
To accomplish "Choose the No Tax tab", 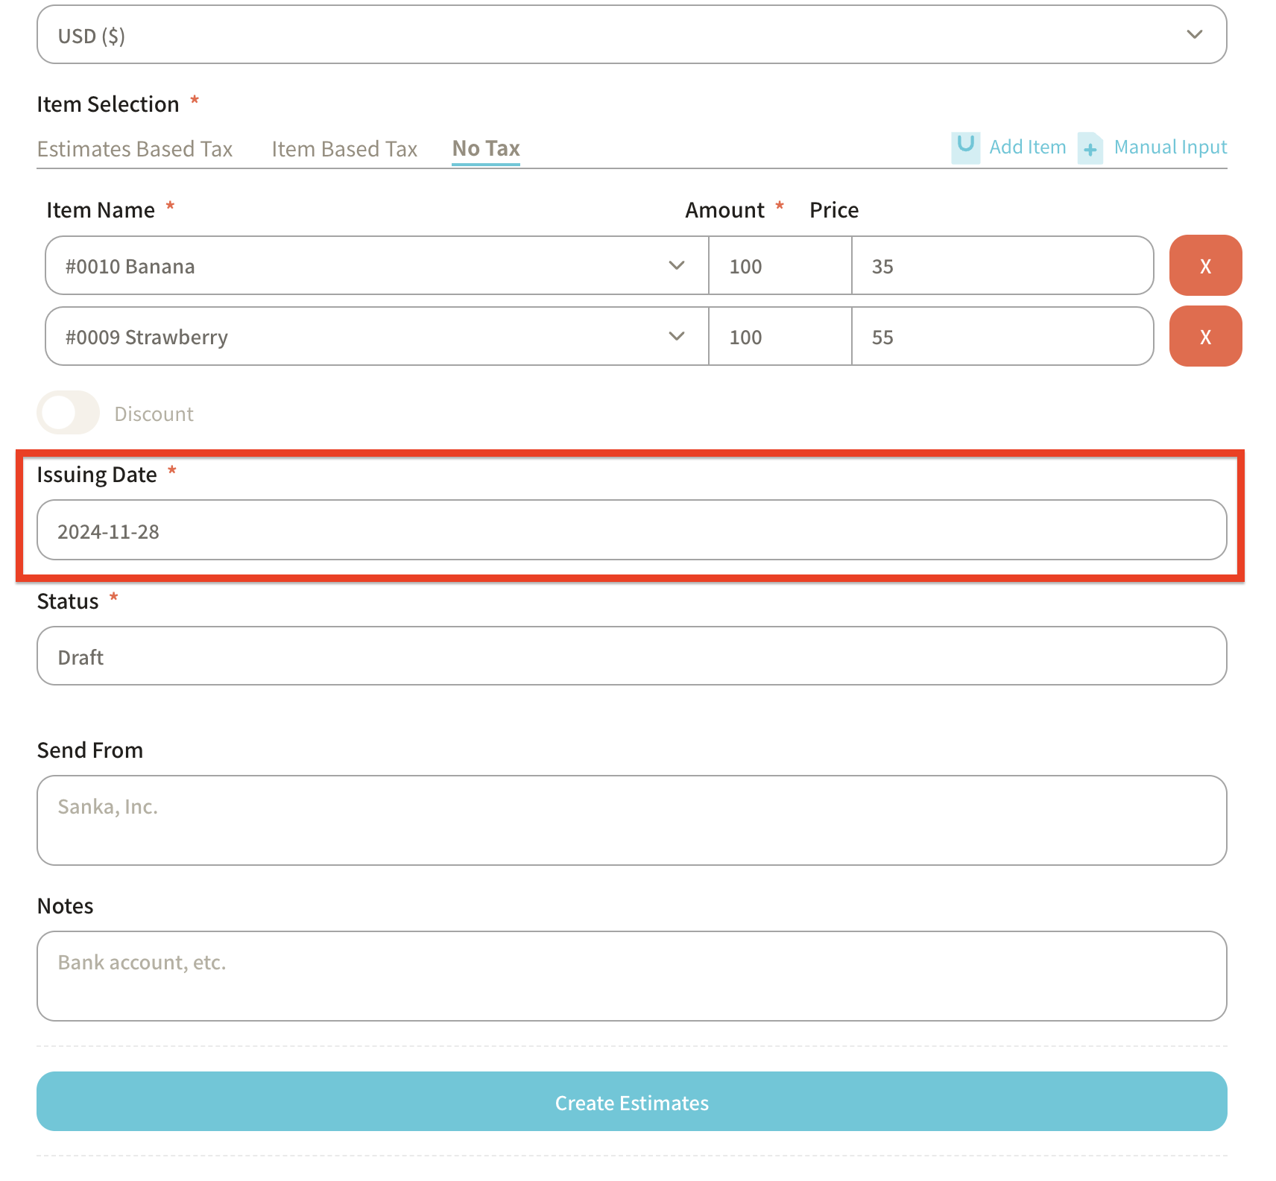I will click(x=486, y=149).
